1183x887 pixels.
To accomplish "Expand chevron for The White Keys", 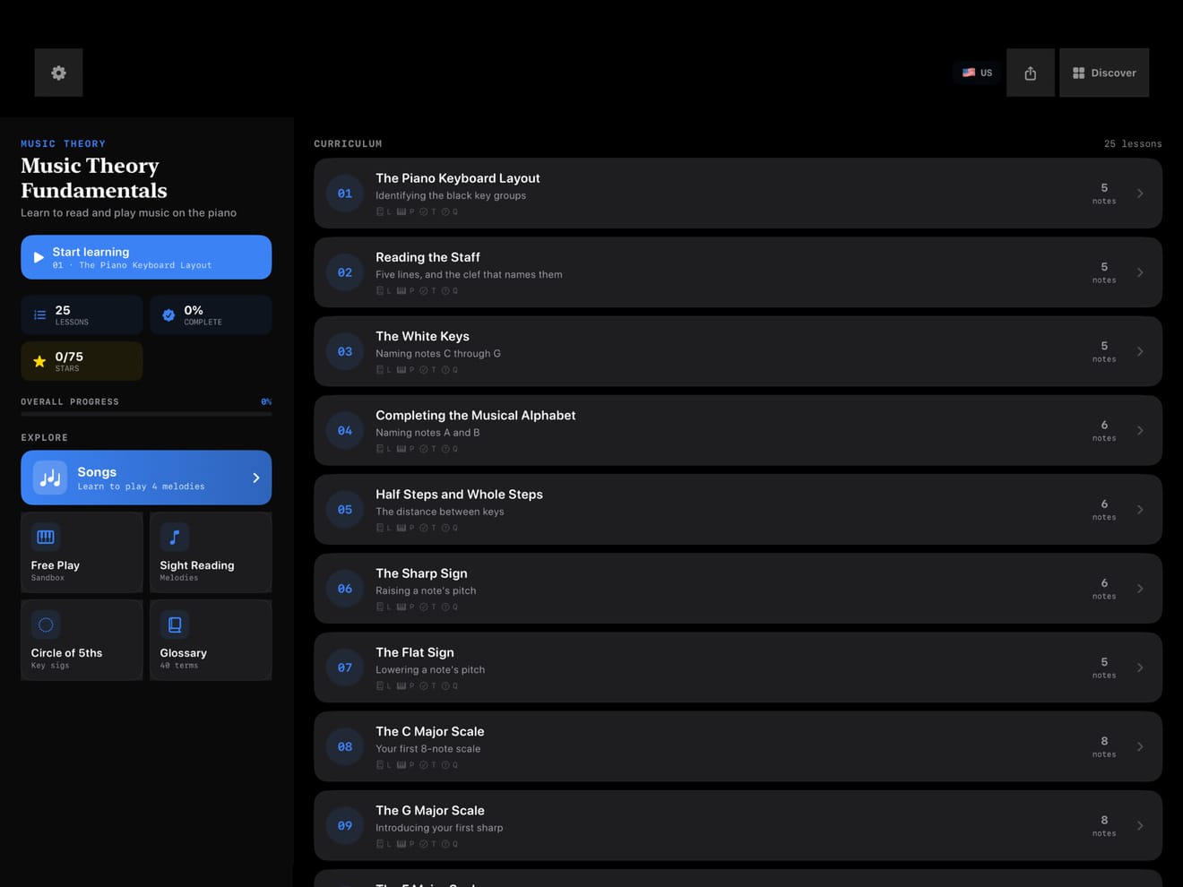I will 1140,351.
